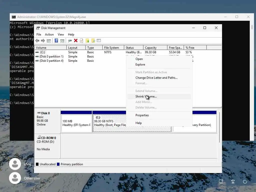Select Change Drive Letter and Paths

pos(159,78)
